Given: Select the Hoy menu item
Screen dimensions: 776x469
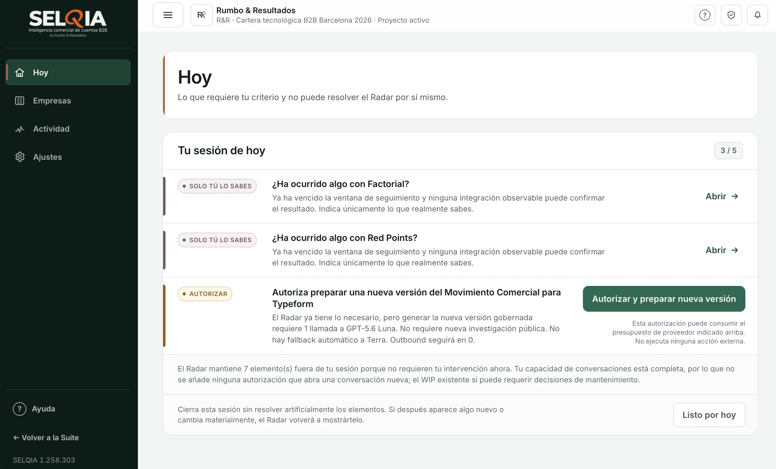Looking at the screenshot, I should pos(68,72).
